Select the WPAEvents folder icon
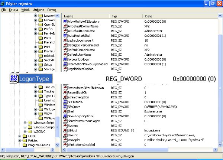223x160 pixels. pos(41,118)
